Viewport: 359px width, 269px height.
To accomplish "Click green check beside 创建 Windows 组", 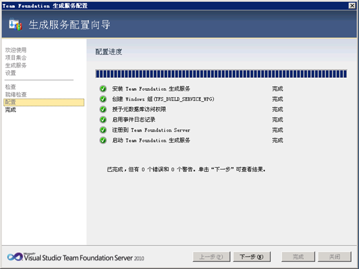I will click(x=103, y=99).
